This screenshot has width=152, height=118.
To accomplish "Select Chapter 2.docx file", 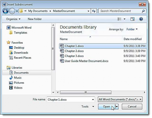I will pos(103,51).
